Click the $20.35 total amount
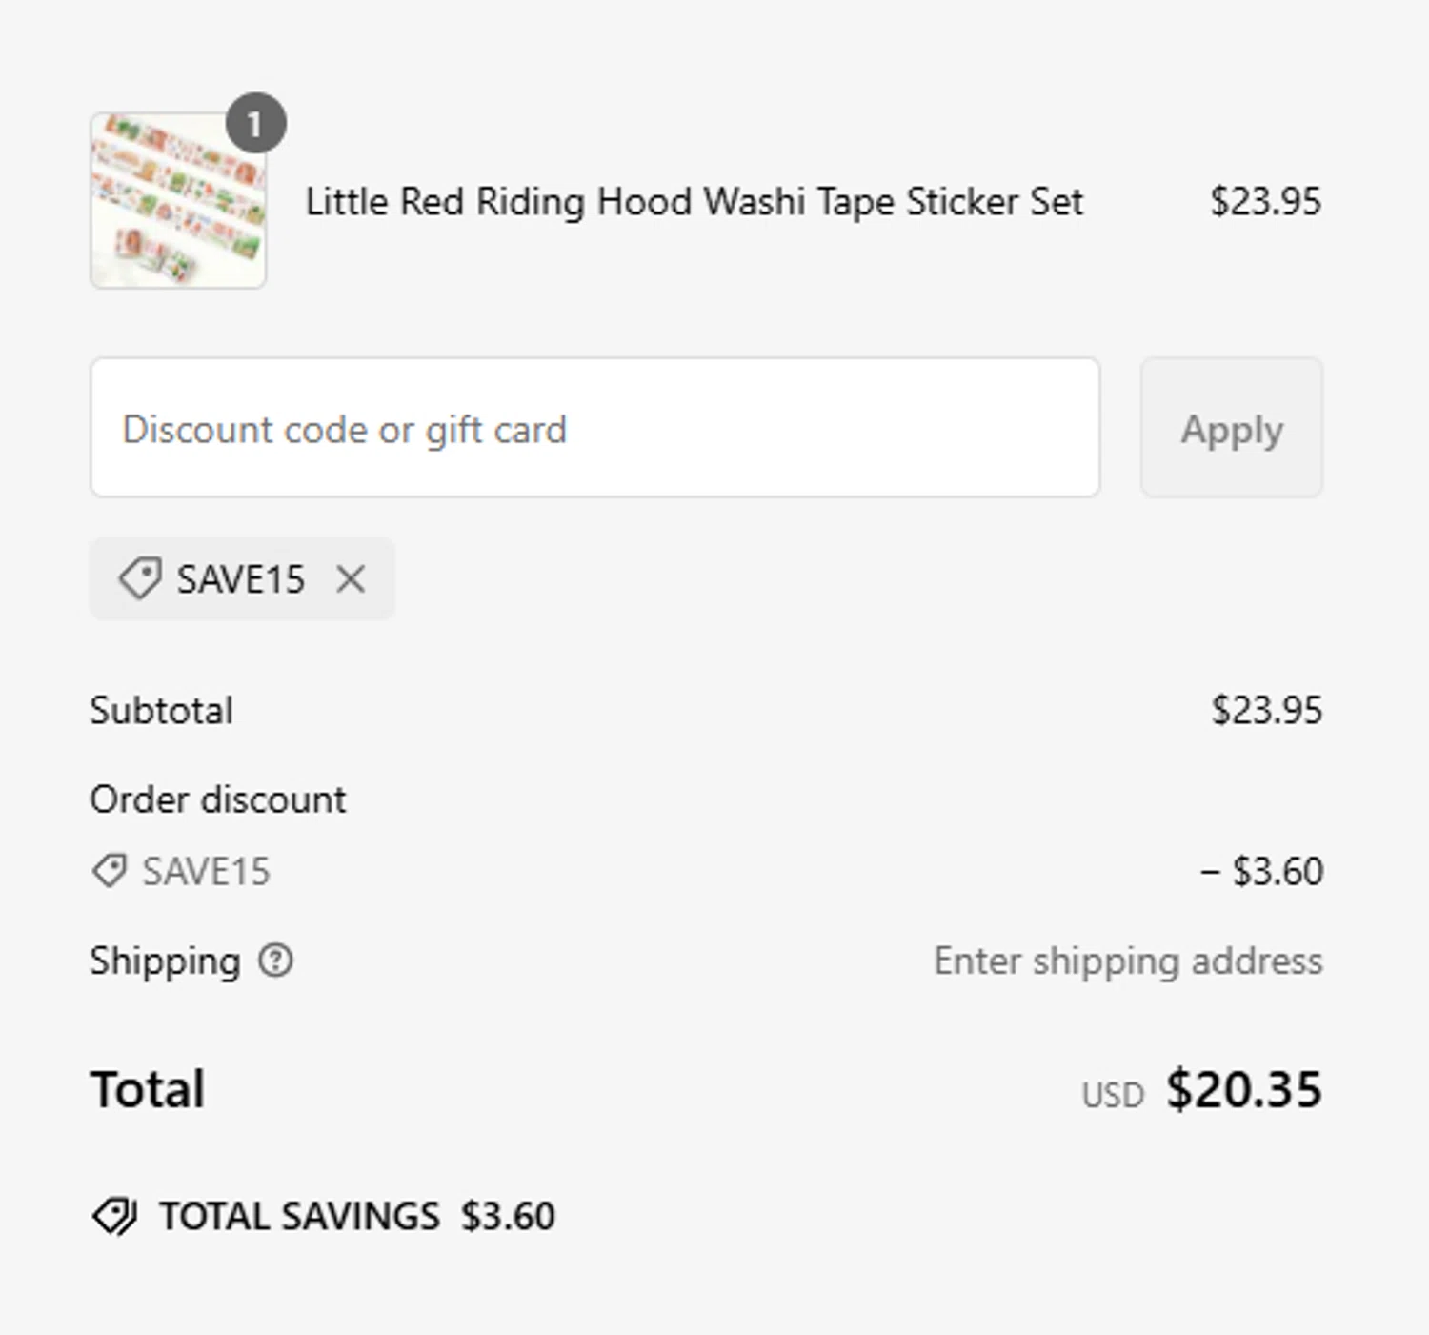The height and width of the screenshot is (1335, 1429). [x=1243, y=1089]
